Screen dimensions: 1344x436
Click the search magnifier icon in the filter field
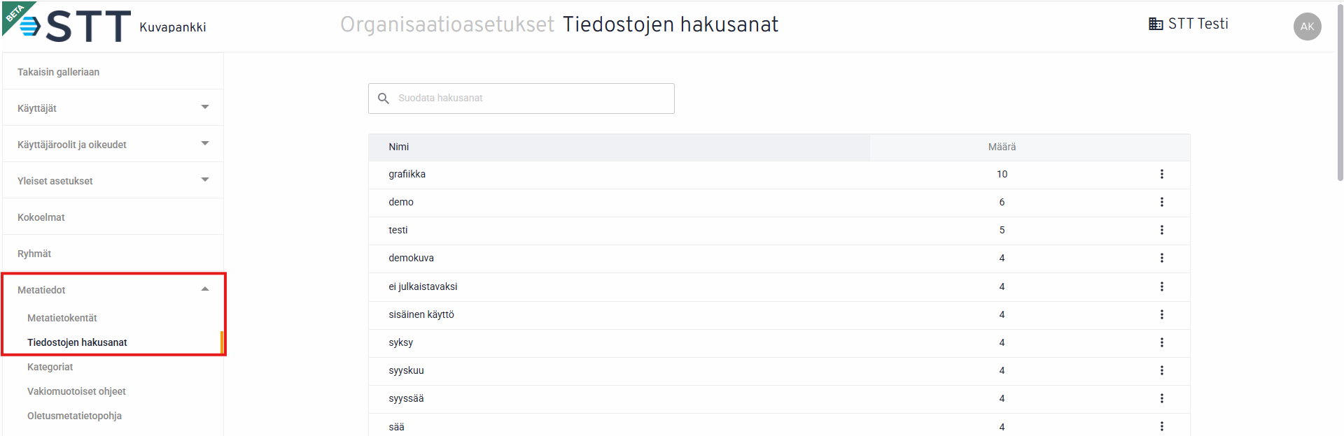(x=384, y=99)
